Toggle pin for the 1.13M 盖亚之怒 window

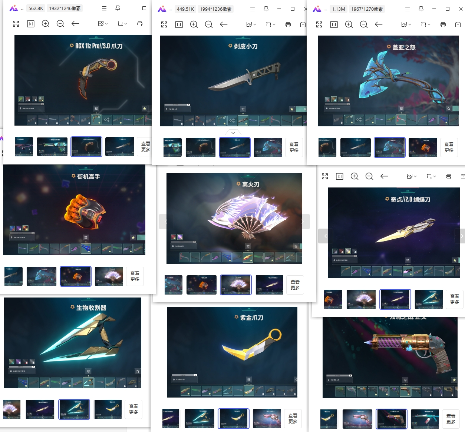coord(421,9)
